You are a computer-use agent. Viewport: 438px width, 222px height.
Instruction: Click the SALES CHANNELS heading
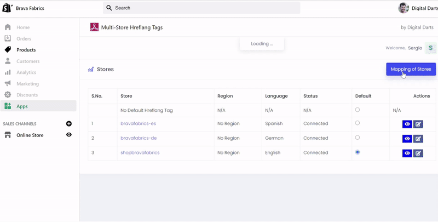[x=20, y=123]
